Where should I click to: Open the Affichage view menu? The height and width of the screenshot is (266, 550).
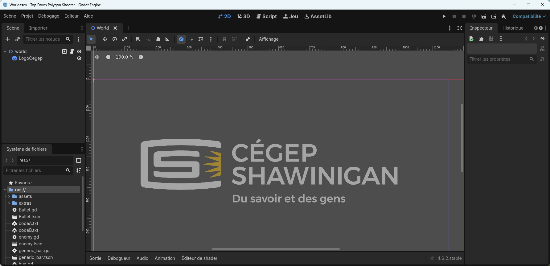click(269, 39)
